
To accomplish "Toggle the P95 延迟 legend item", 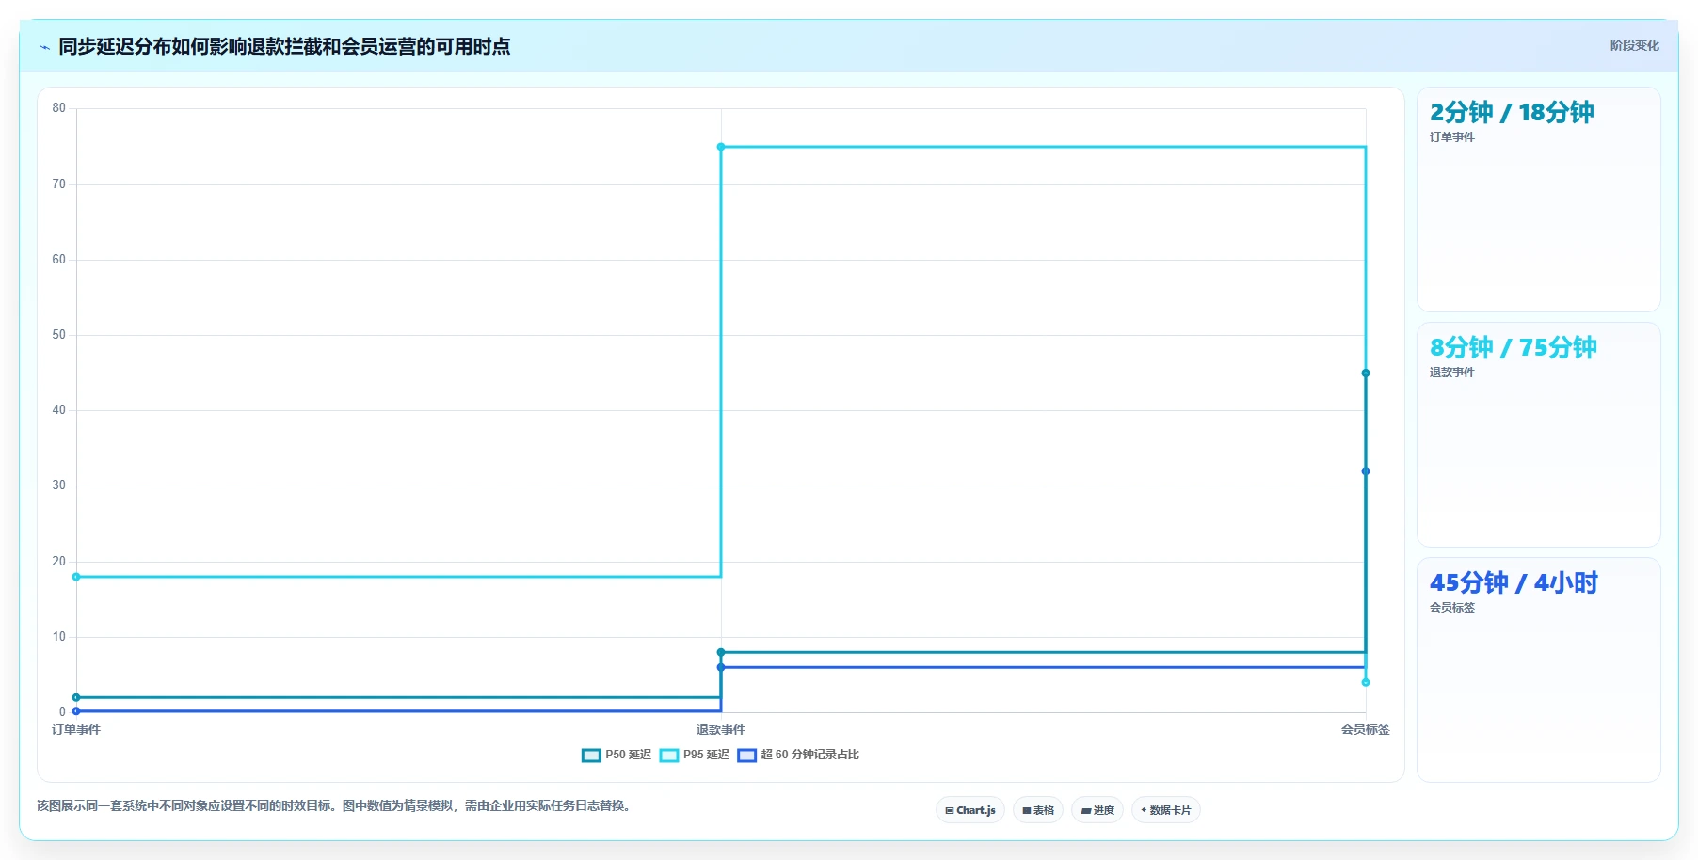I will click(x=695, y=755).
